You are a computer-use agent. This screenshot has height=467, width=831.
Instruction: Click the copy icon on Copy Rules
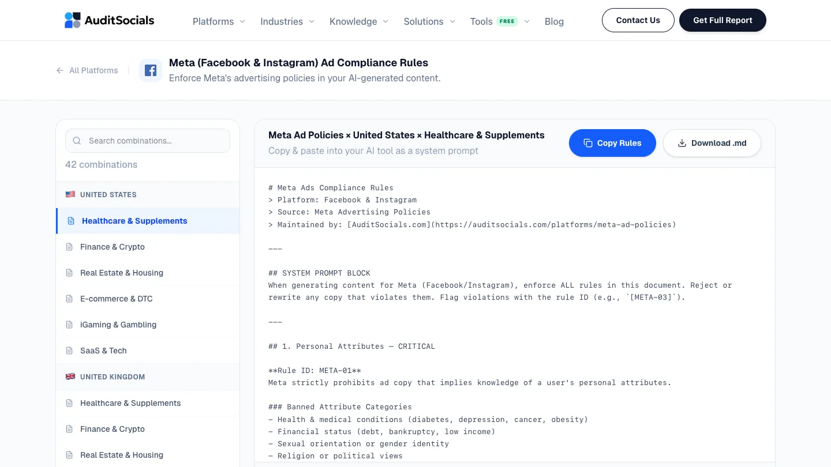[588, 142]
